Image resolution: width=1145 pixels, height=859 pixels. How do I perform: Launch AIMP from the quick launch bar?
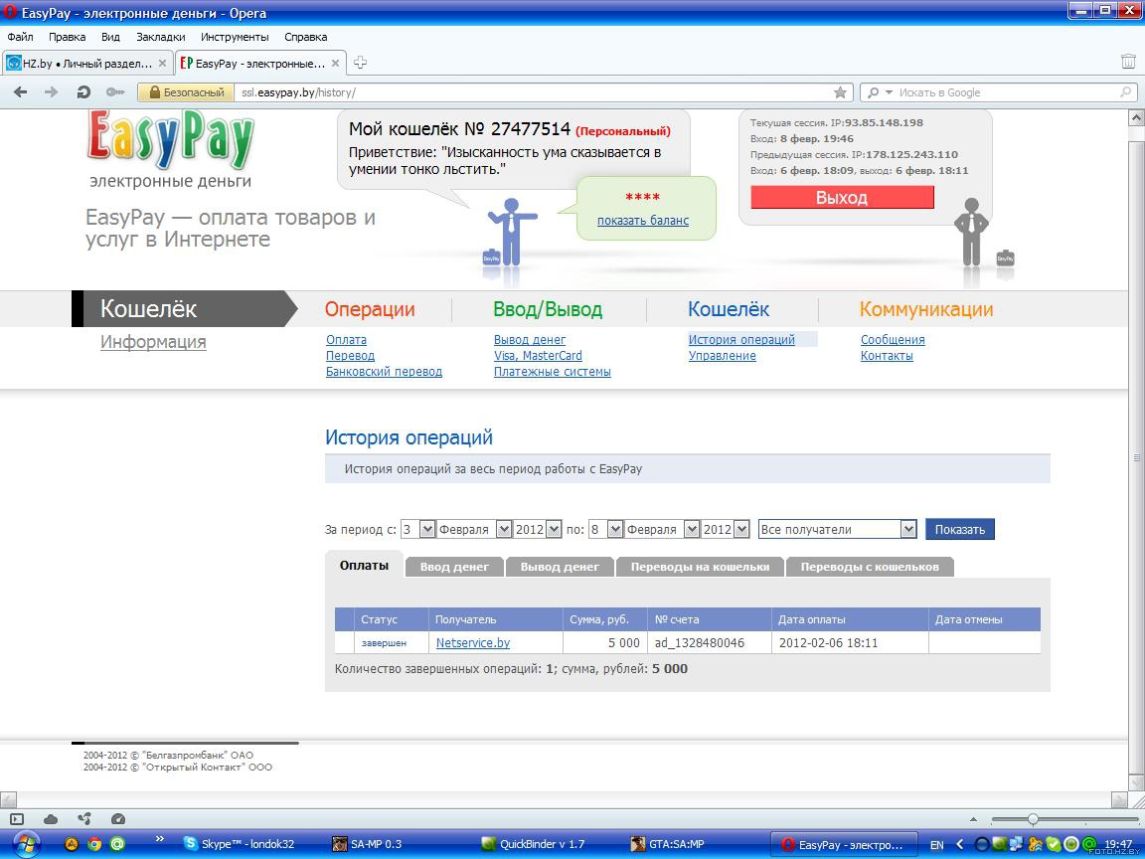click(71, 844)
